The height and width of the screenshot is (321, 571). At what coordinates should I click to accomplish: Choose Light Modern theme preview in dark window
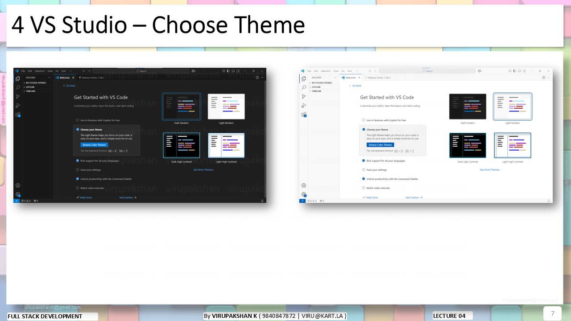click(x=226, y=107)
